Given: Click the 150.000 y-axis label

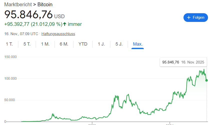Looking at the screenshot, I should (10, 57).
